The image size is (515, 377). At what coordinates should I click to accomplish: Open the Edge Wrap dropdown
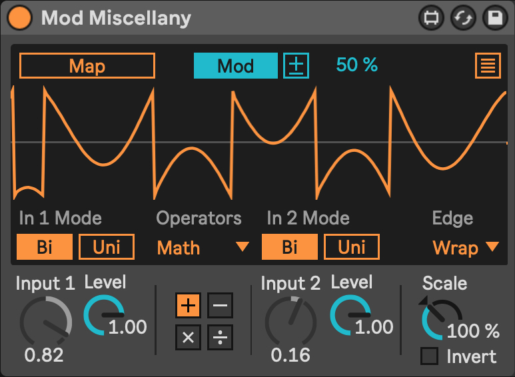pos(465,248)
